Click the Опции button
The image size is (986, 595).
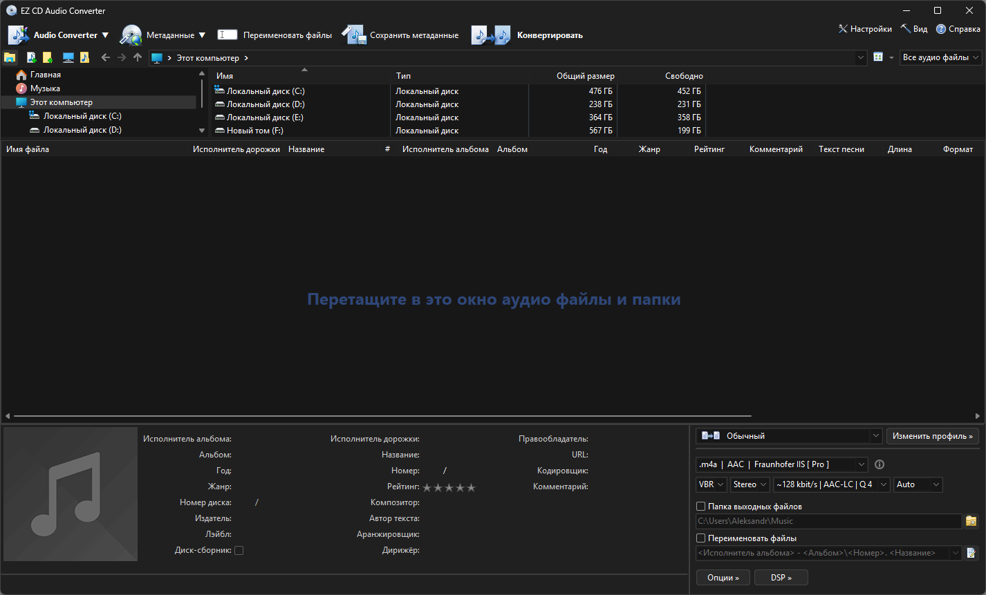coord(723,577)
